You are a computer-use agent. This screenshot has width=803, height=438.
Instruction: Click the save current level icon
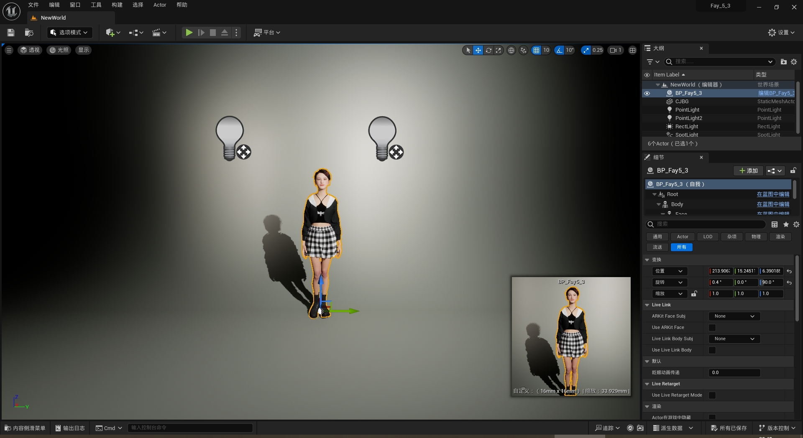click(11, 33)
